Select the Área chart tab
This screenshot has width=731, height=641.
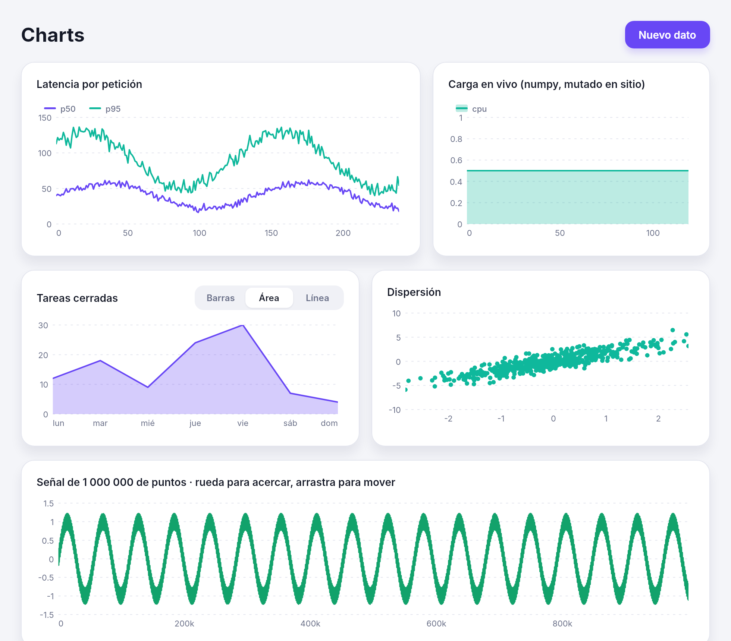tap(269, 298)
